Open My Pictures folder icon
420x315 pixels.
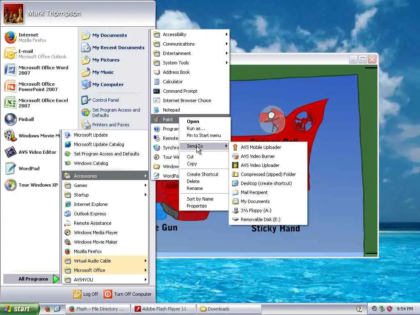(86, 60)
